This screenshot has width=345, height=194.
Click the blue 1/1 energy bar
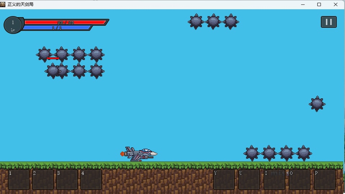(x=57, y=28)
